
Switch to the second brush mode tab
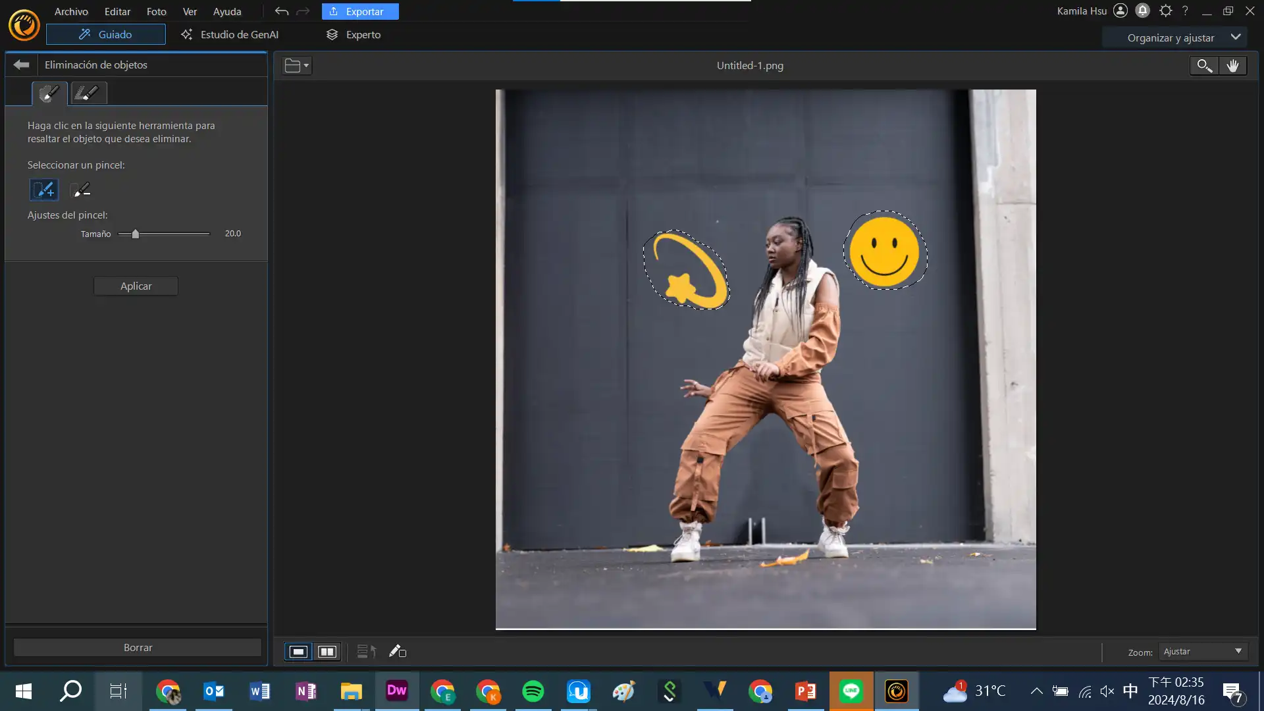pyautogui.click(x=88, y=93)
